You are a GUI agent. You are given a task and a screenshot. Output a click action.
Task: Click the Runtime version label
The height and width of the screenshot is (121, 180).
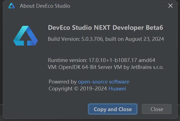[x=68, y=60]
